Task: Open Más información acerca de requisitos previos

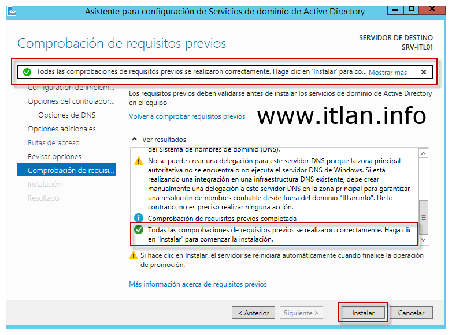Action: [x=198, y=284]
